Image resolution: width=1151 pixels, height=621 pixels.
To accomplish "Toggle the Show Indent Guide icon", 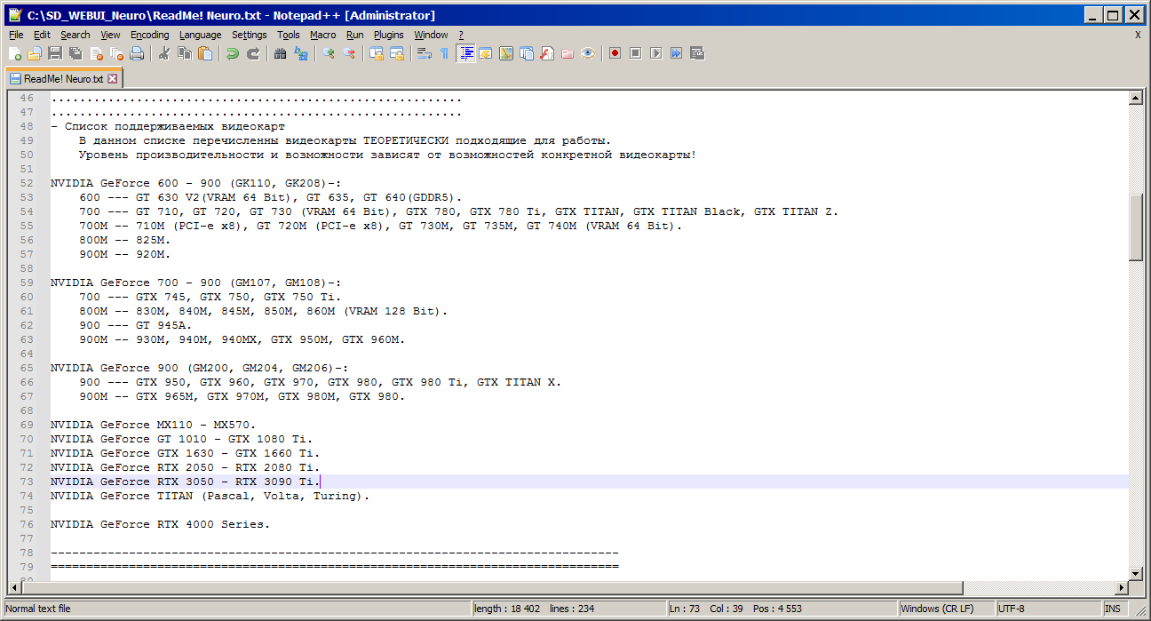I will 465,53.
